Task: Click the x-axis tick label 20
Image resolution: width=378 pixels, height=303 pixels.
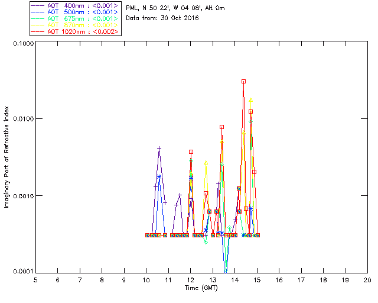Action: pos(367,280)
